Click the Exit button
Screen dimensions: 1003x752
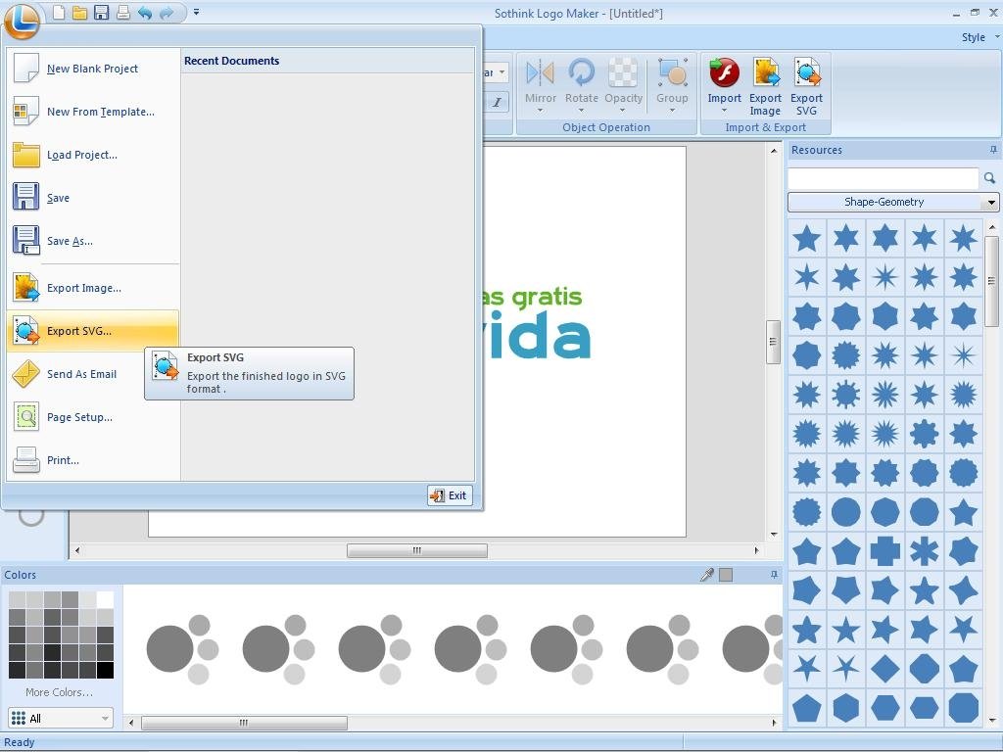coord(451,495)
